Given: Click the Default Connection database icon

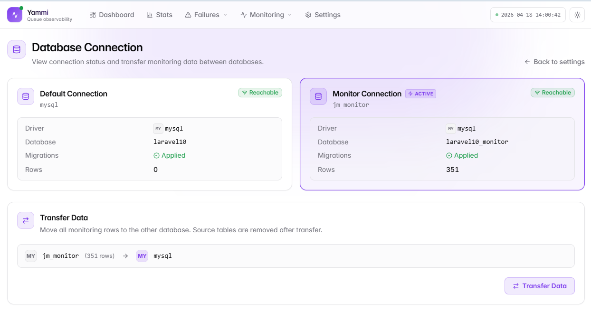Looking at the screenshot, I should click(x=26, y=96).
